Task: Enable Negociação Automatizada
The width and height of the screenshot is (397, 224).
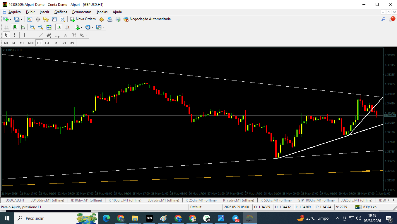Action: [147, 19]
